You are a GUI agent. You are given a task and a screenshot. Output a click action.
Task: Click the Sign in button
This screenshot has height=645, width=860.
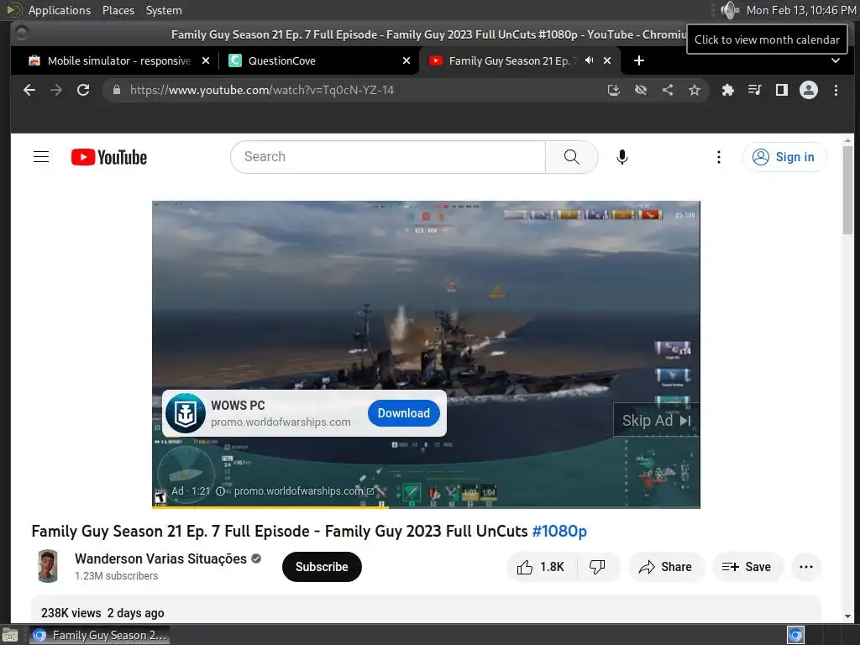coord(784,157)
